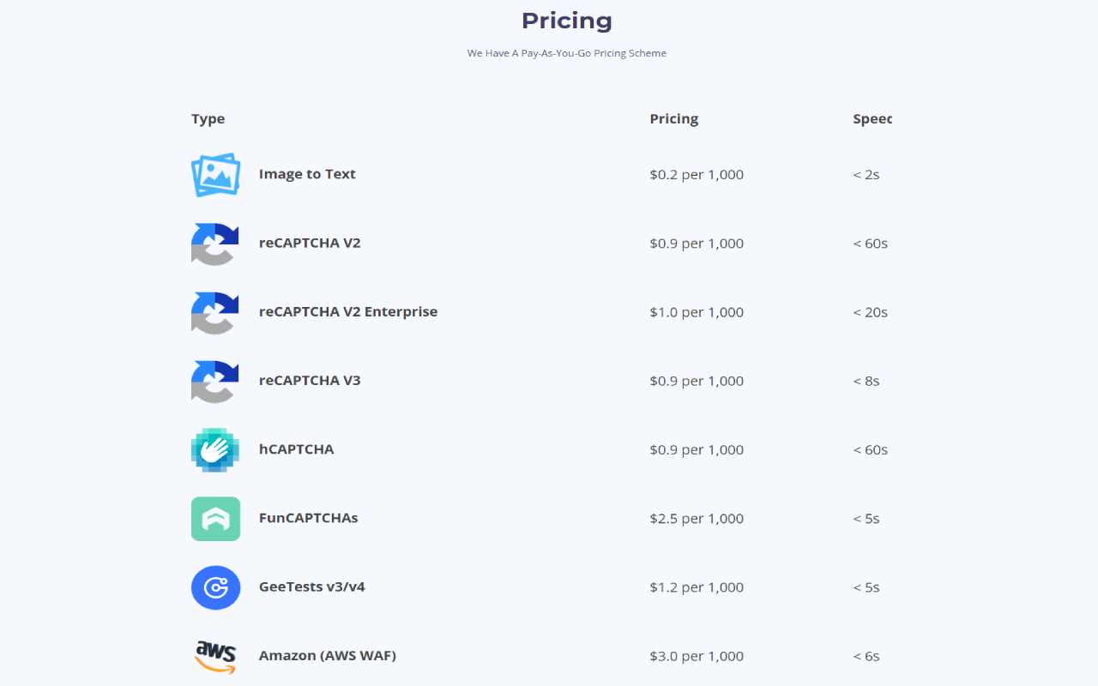Select the Amazon (AWS WAF) label
This screenshot has height=686, width=1098.
click(328, 655)
